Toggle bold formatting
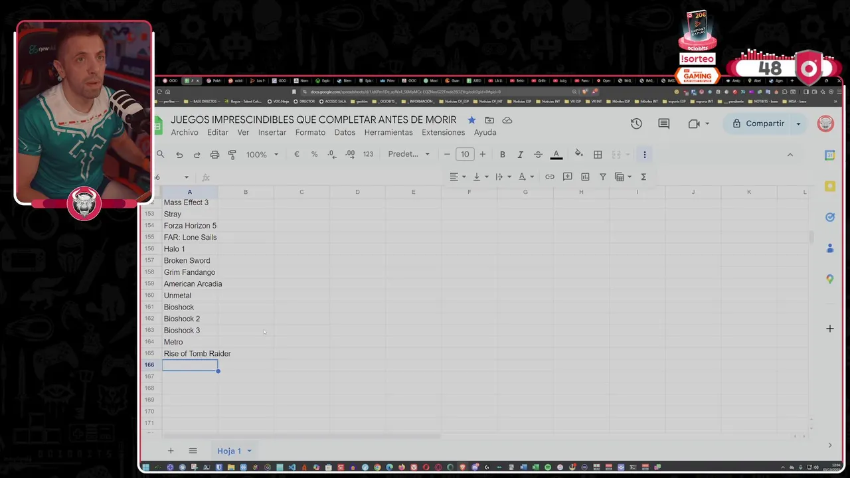The height and width of the screenshot is (478, 850). pyautogui.click(x=503, y=154)
